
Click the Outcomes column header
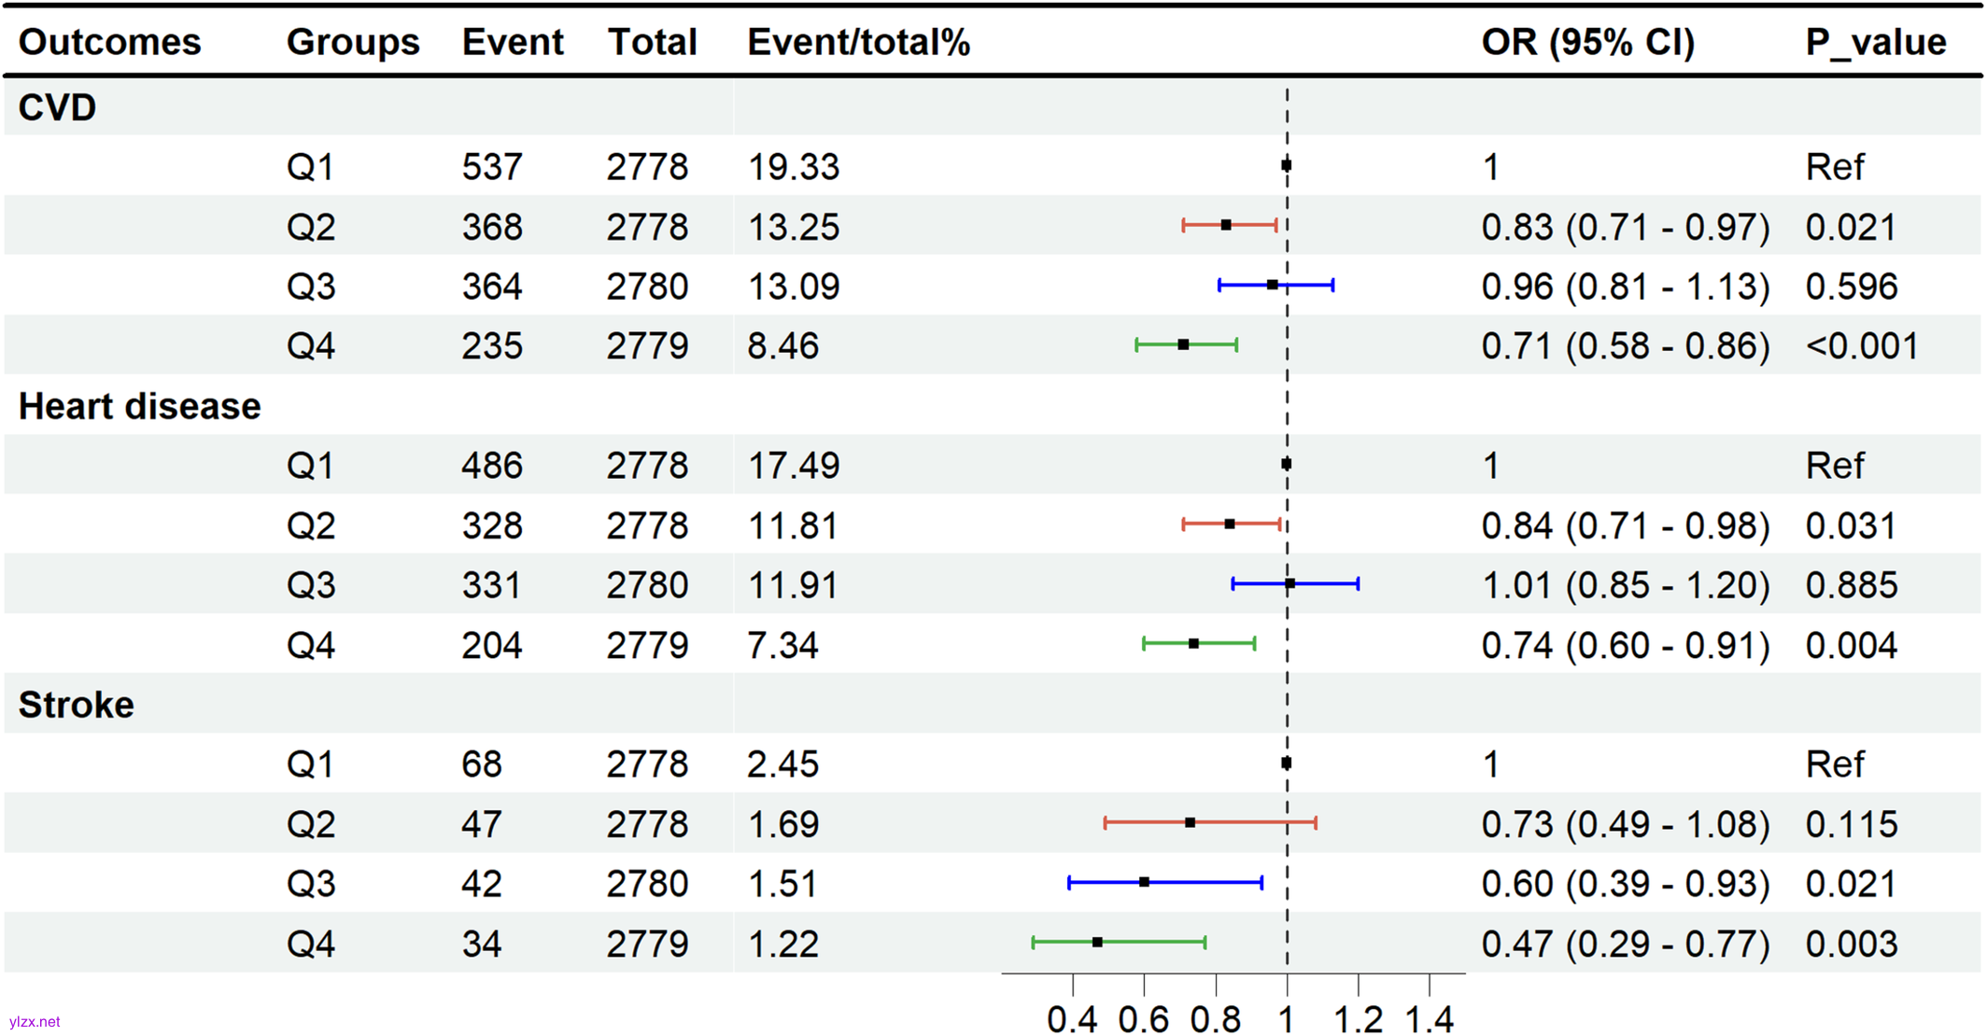coord(109,42)
